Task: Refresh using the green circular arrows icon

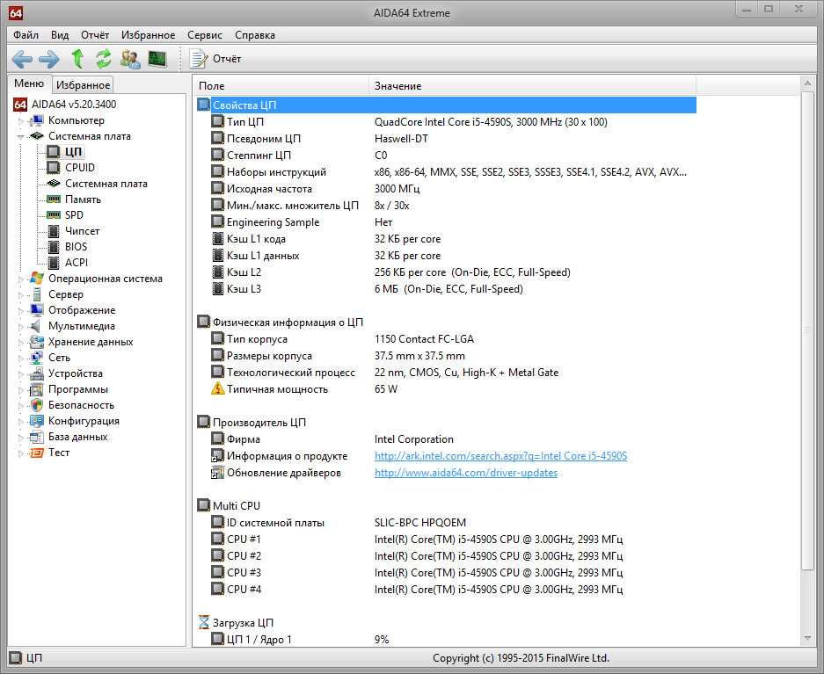Action: [104, 59]
